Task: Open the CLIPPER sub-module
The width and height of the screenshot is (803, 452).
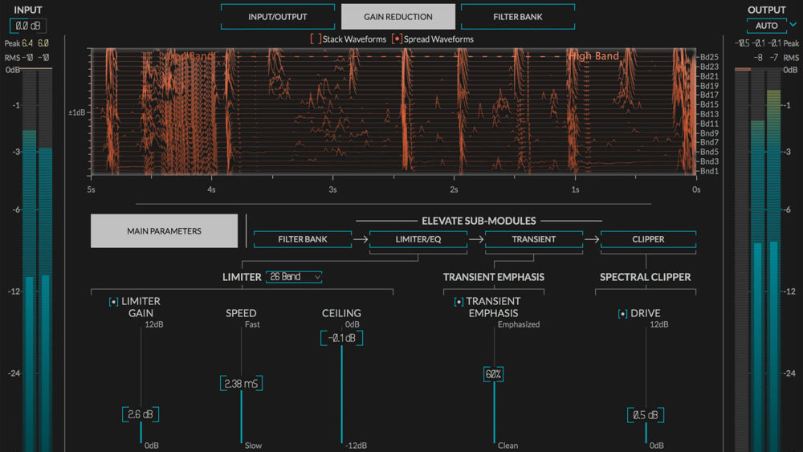Action: coord(648,239)
